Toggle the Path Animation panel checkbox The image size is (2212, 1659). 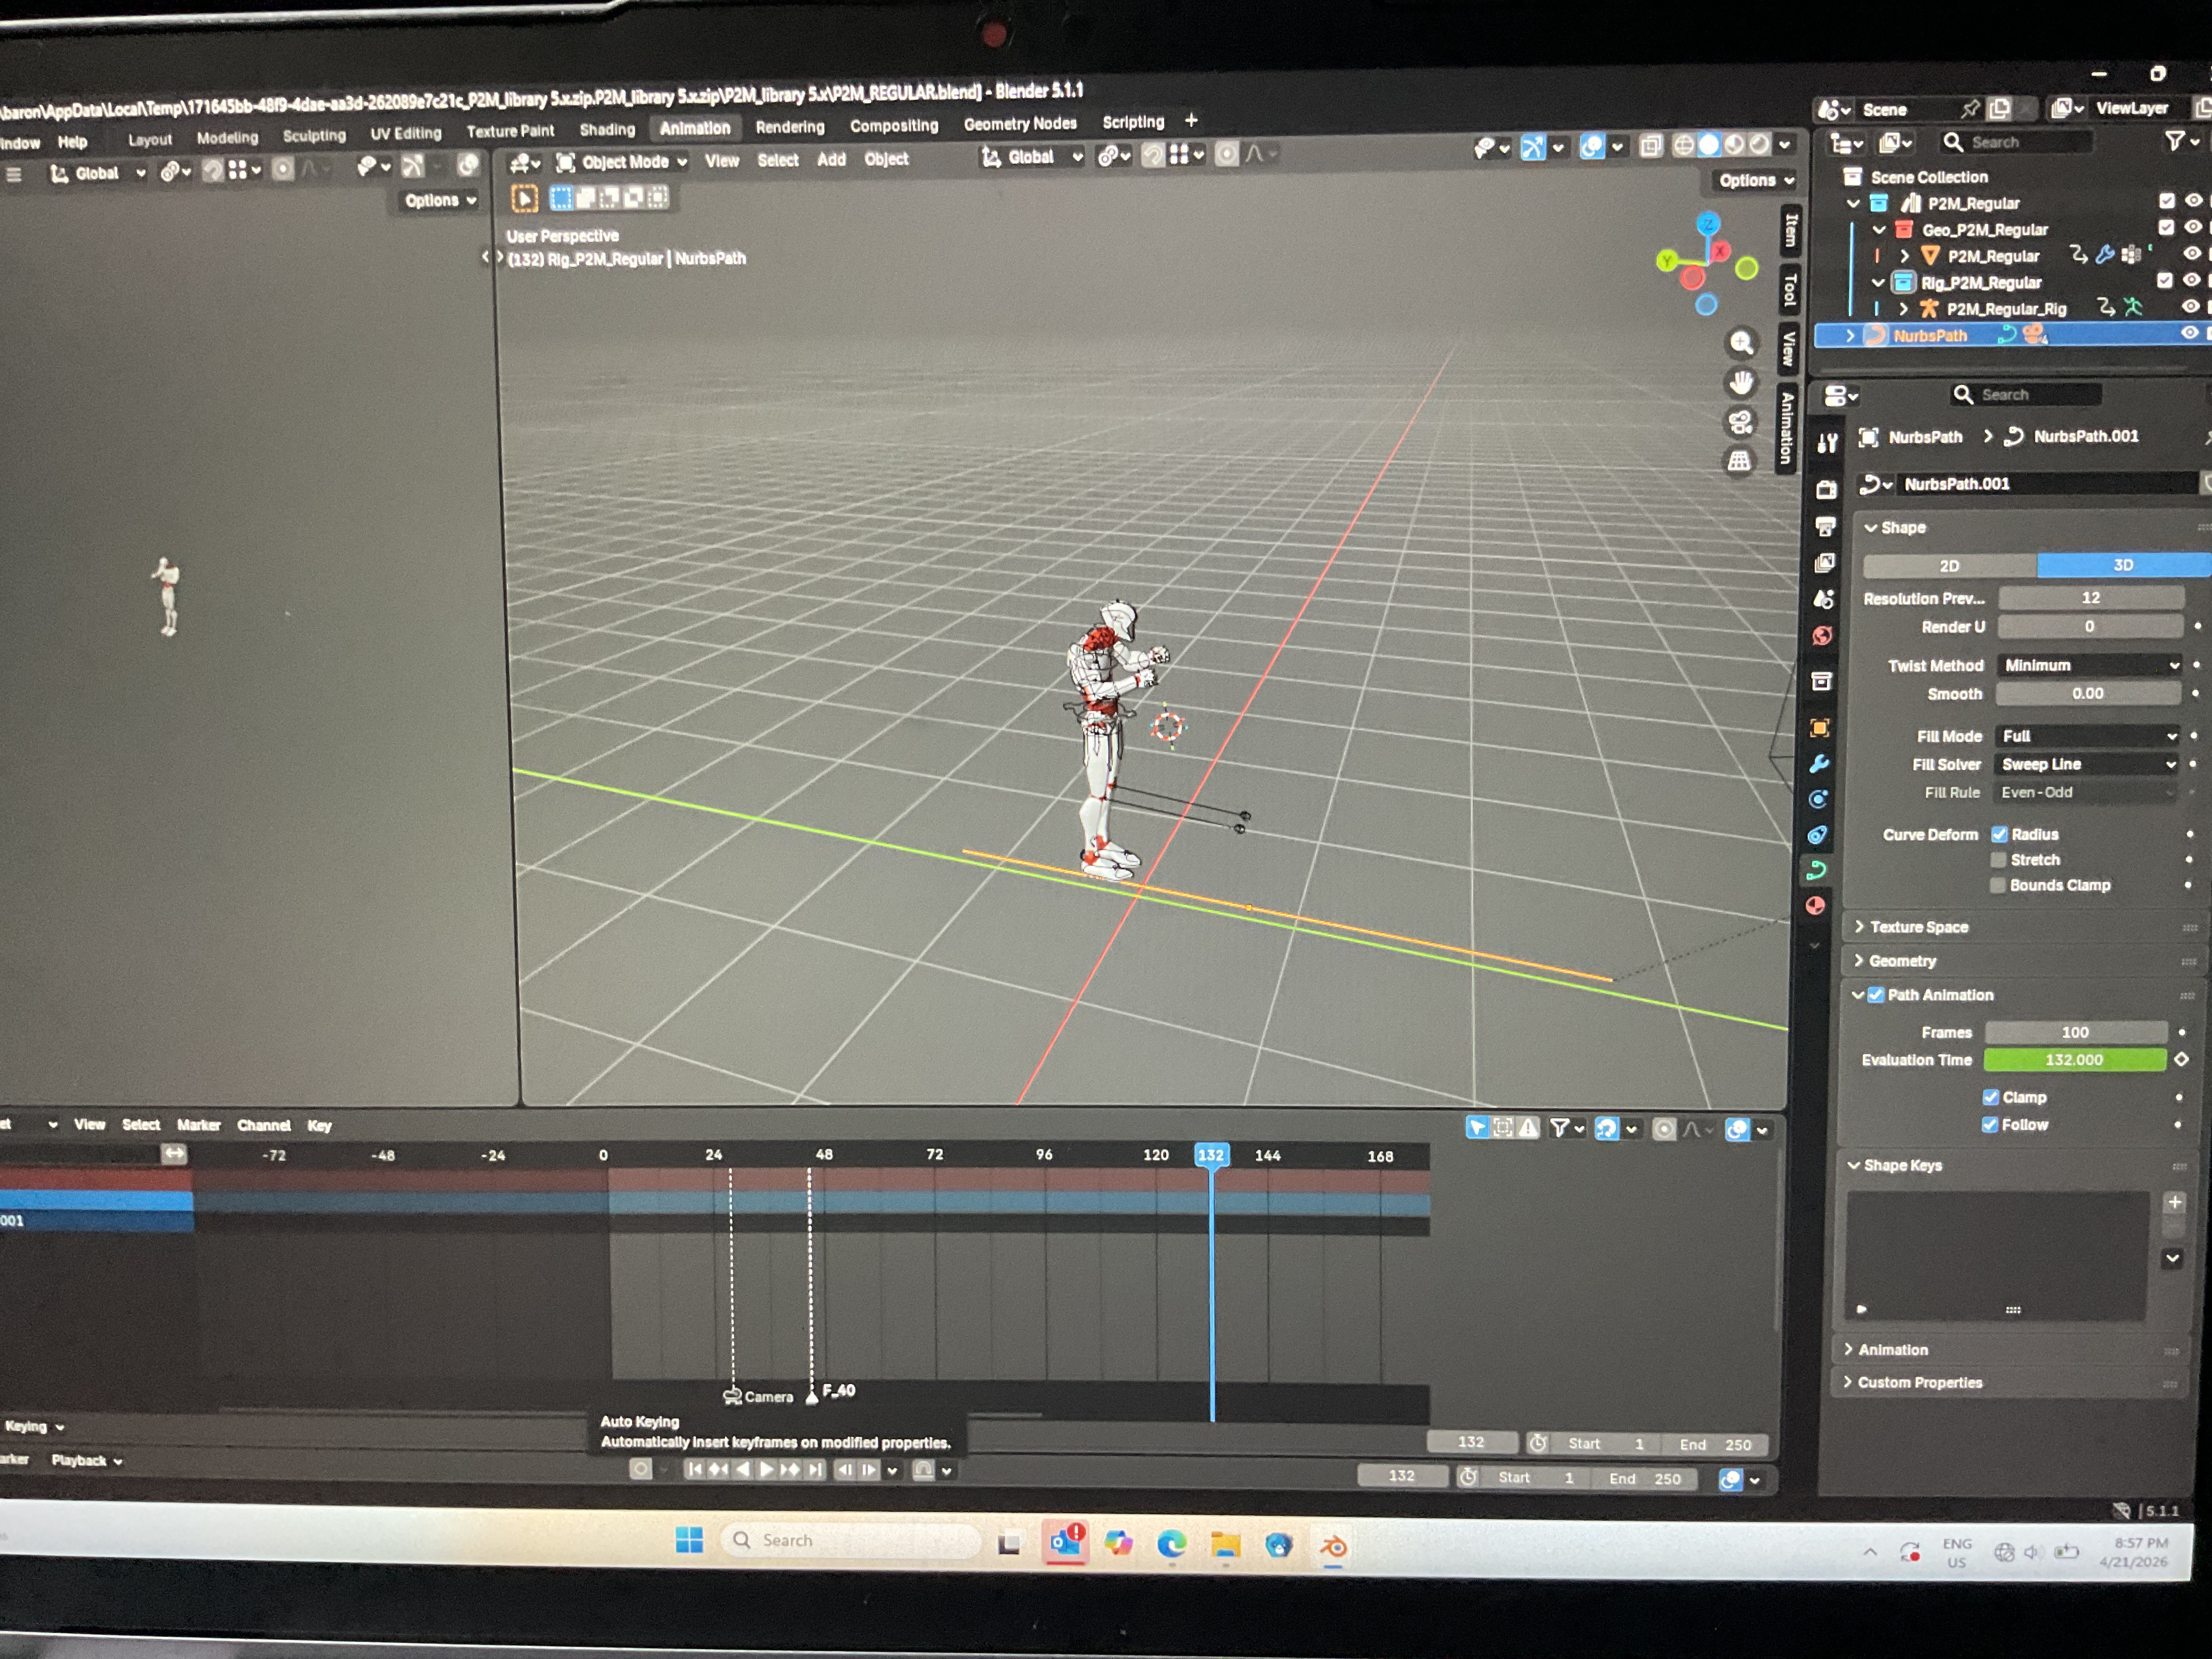(1876, 995)
